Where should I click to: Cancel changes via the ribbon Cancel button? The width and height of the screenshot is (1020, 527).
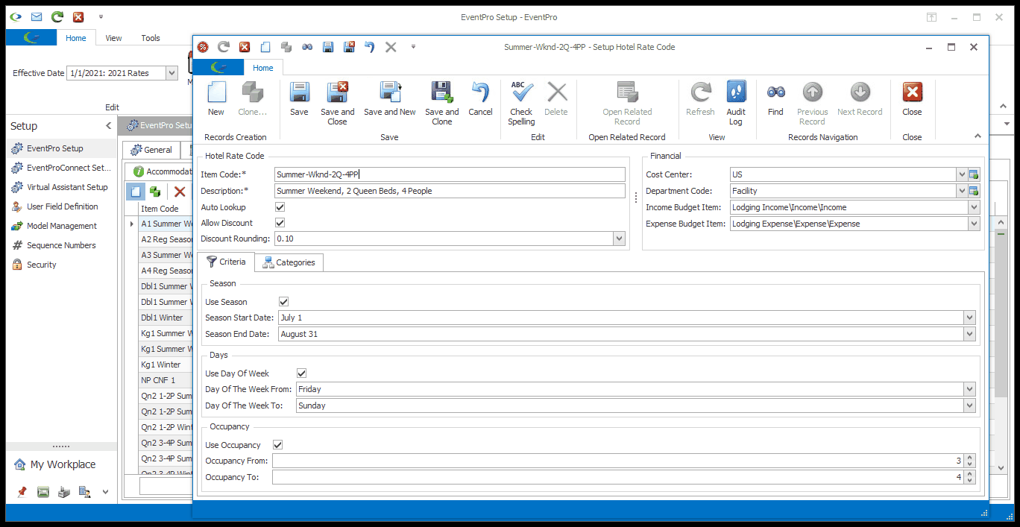click(480, 99)
